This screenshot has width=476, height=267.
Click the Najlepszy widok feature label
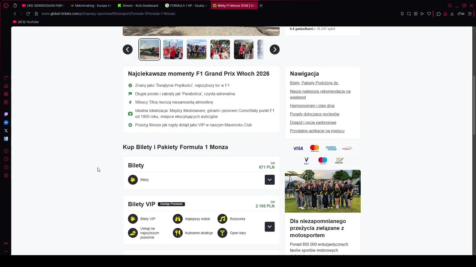click(x=197, y=219)
